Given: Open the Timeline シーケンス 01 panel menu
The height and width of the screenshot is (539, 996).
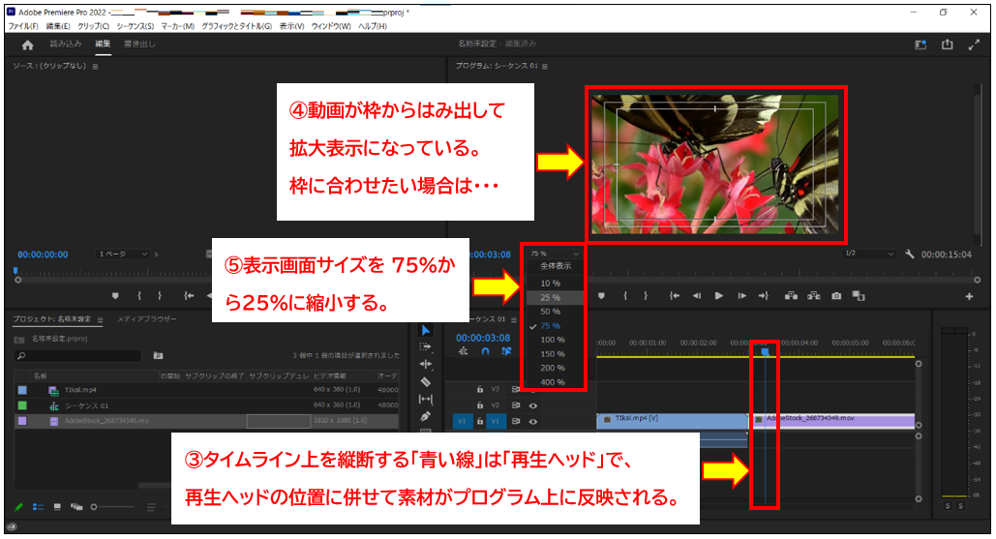Looking at the screenshot, I should pyautogui.click(x=514, y=320).
